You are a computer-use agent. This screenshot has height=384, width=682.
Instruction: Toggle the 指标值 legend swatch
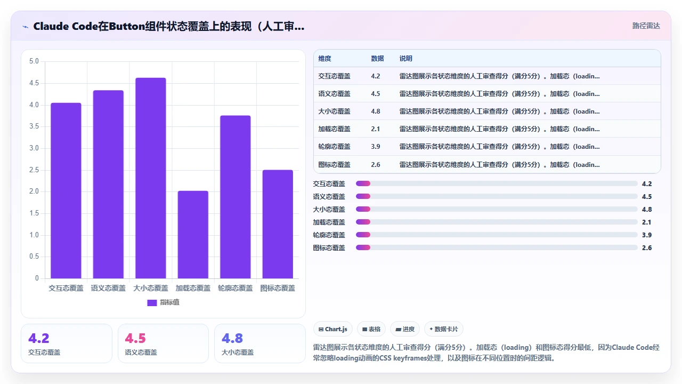152,302
